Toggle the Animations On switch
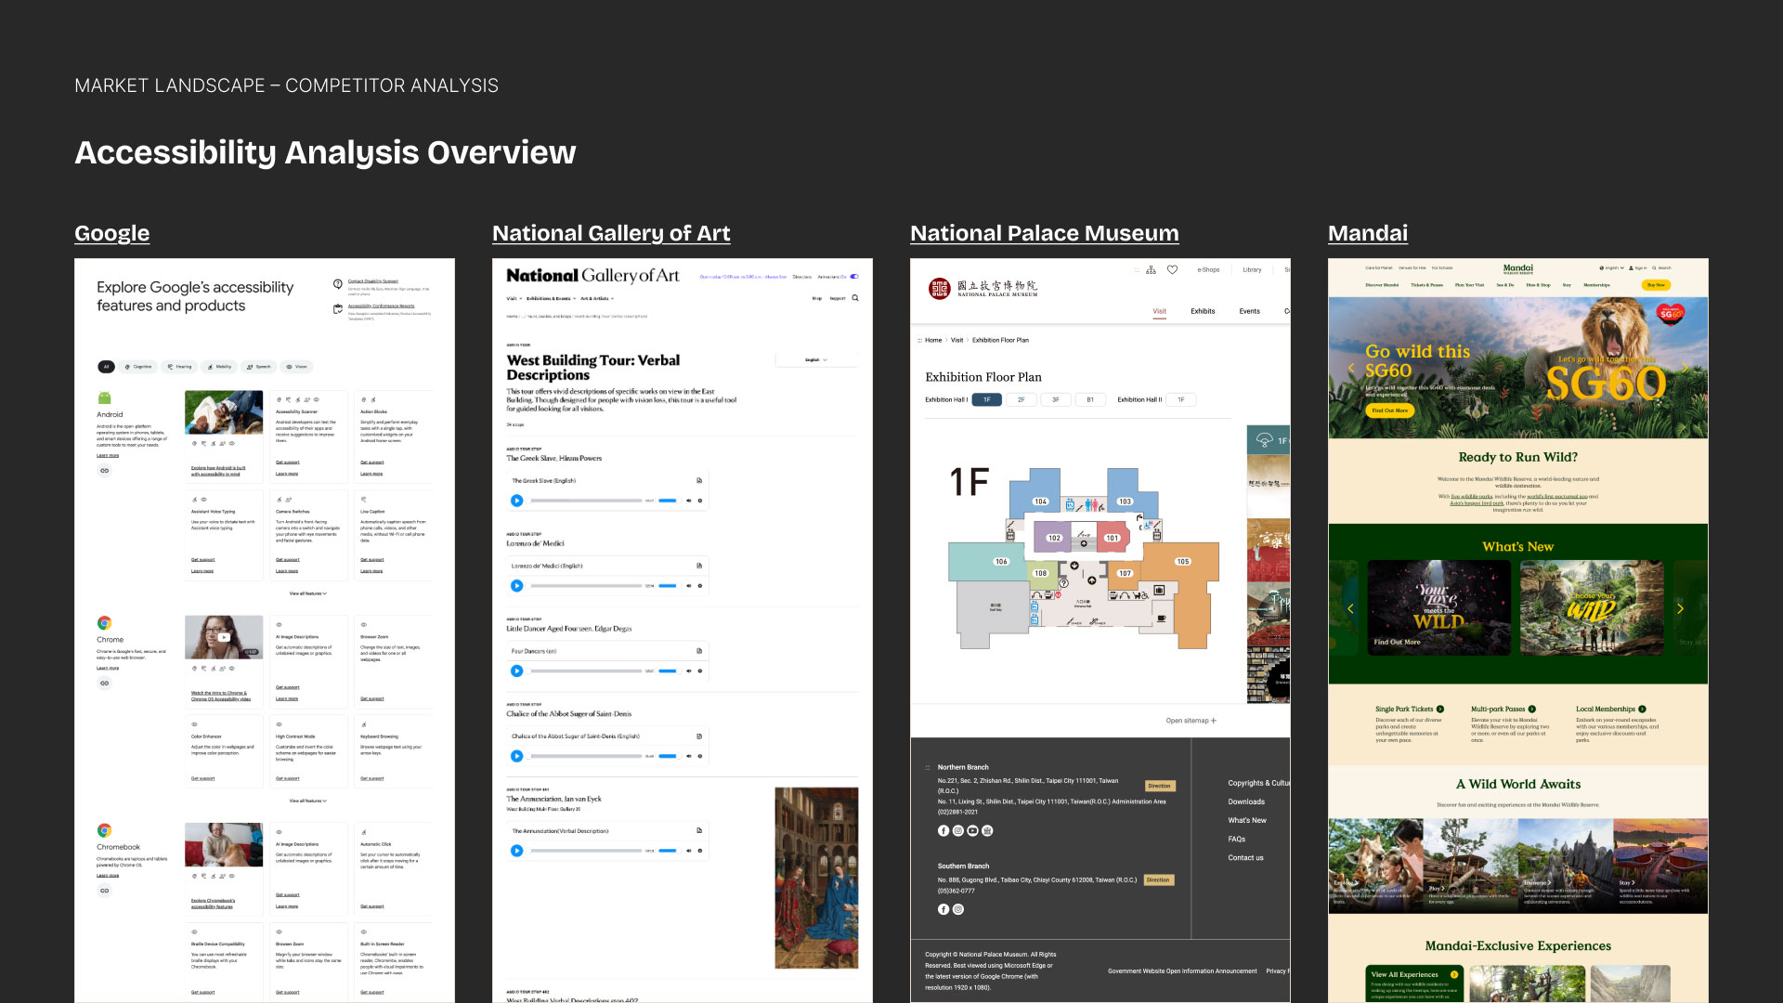The height and width of the screenshot is (1003, 1783). point(854,277)
